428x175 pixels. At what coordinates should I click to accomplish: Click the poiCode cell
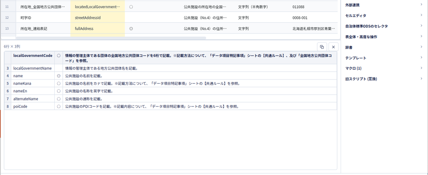pyautogui.click(x=33, y=106)
